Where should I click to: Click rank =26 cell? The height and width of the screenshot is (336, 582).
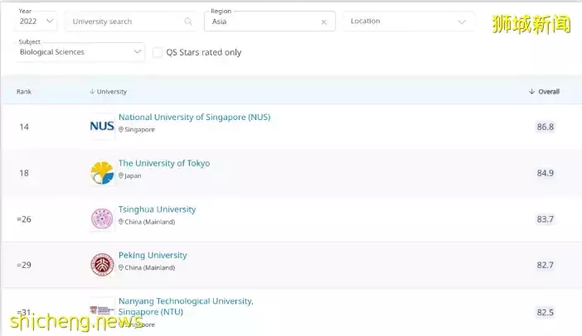pyautogui.click(x=24, y=219)
